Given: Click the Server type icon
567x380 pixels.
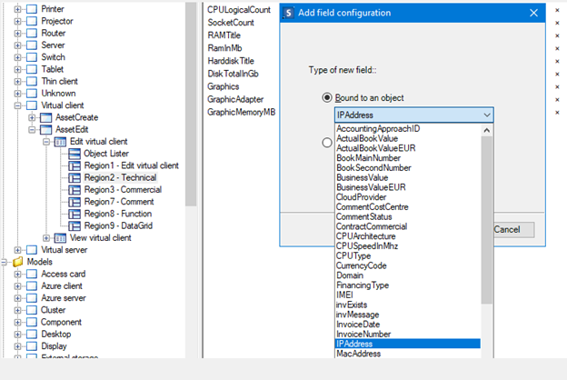Looking at the screenshot, I should coord(32,45).
